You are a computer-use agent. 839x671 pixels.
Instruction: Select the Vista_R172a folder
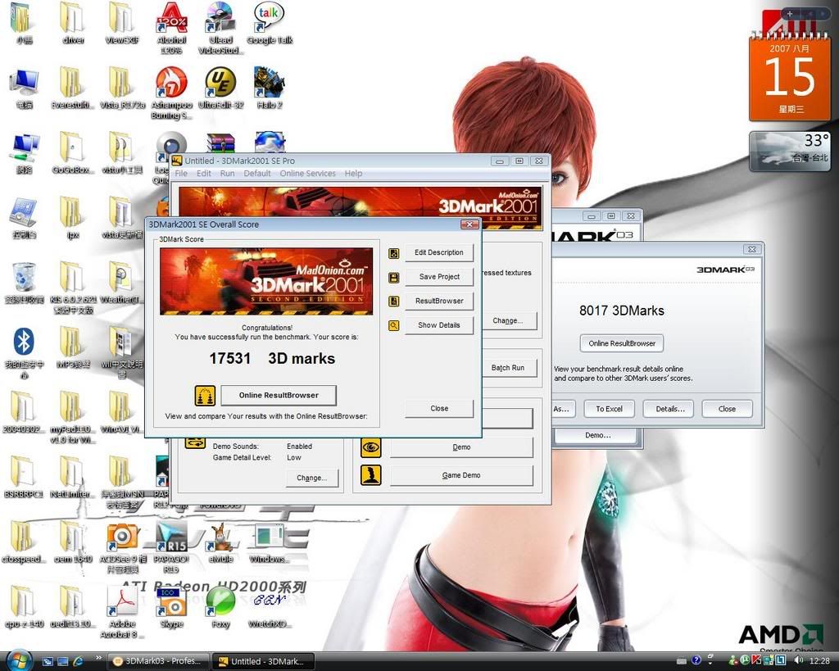[123, 88]
